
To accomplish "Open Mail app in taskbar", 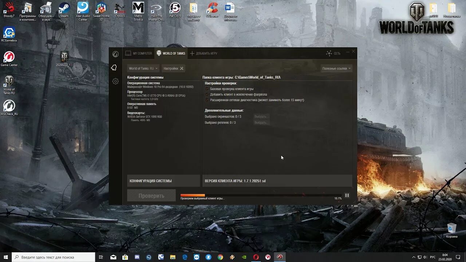I will (113, 257).
